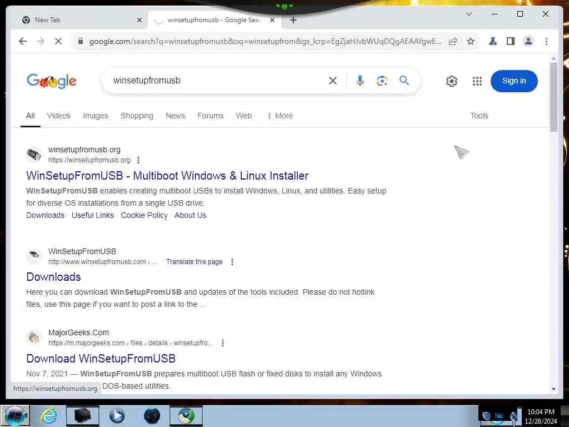Image resolution: width=569 pixels, height=427 pixels.
Task: Clear the search box with the X
Action: (x=333, y=81)
